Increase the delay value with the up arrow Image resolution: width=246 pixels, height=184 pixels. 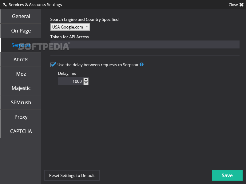tap(86, 79)
